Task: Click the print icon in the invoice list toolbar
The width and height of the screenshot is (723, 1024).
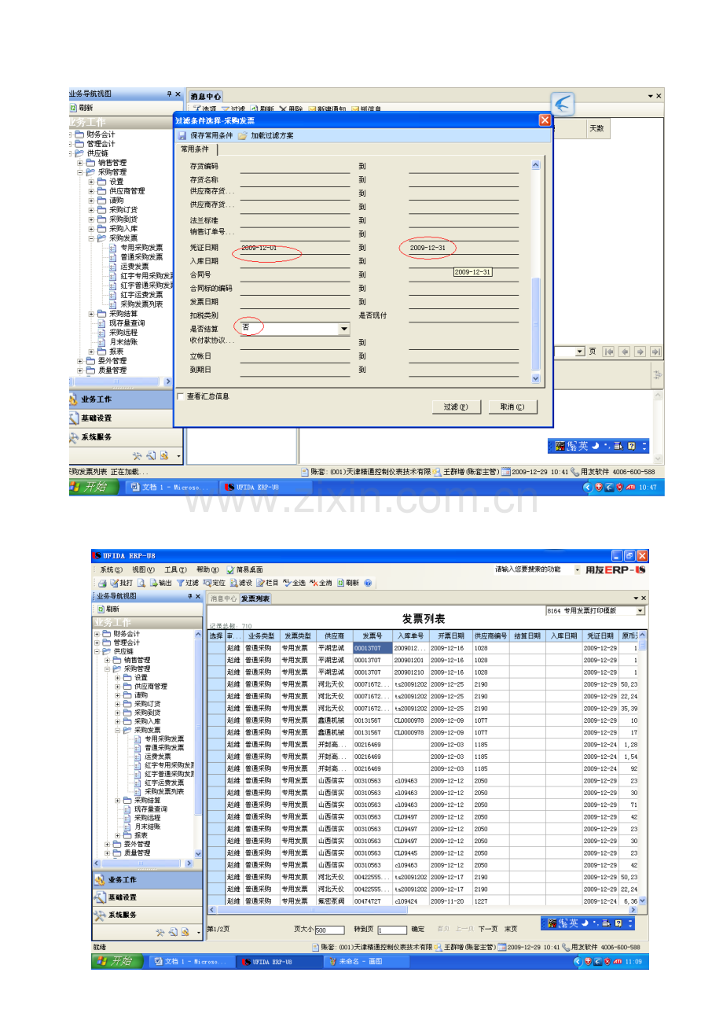Action: point(102,583)
